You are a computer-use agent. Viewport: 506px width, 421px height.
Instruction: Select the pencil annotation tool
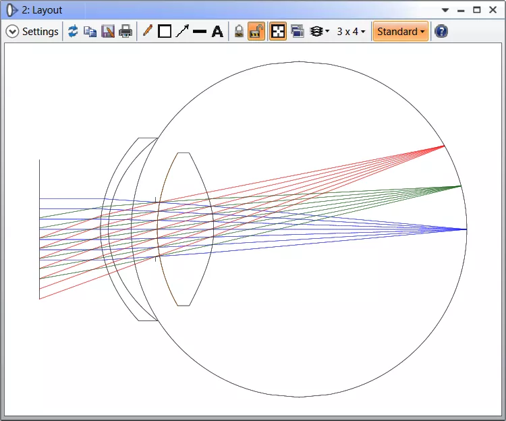pos(147,32)
